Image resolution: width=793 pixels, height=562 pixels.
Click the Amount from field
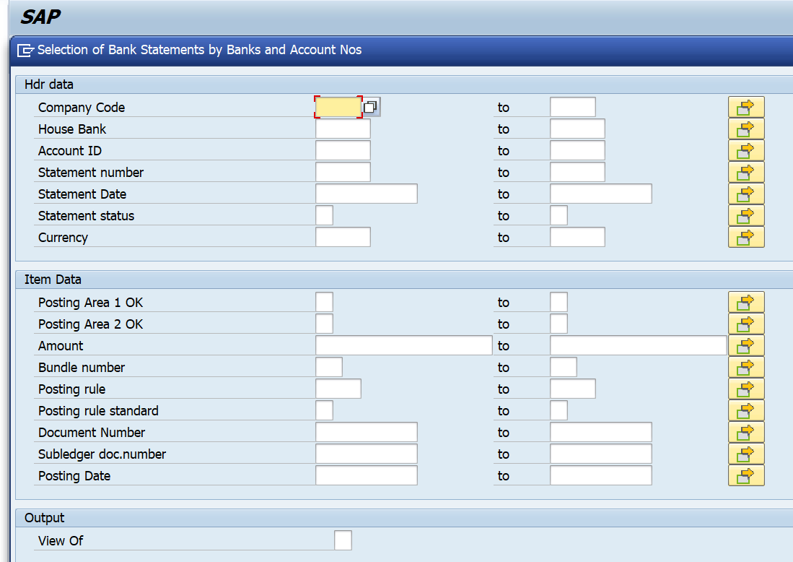point(403,345)
